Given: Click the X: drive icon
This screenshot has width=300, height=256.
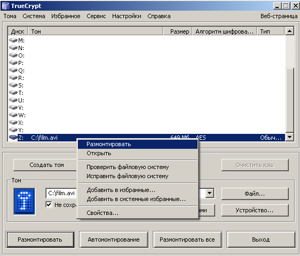Looking at the screenshot, I should tap(13, 123).
